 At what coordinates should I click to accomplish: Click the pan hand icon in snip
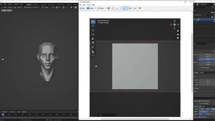[178, 34]
